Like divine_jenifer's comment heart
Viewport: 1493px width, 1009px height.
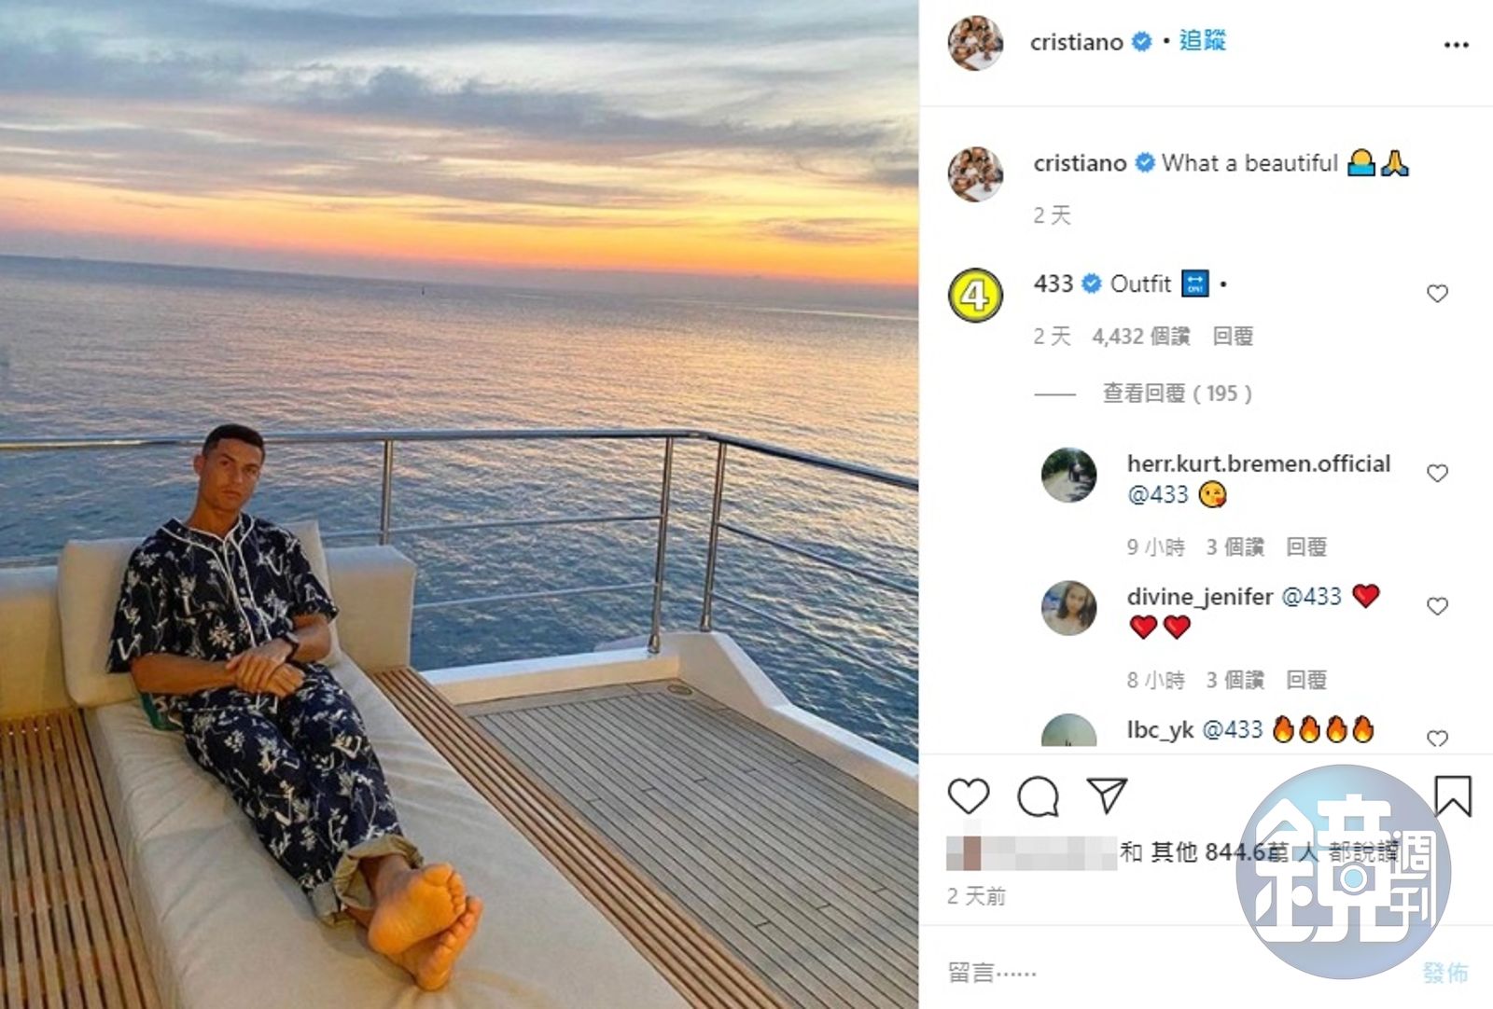1437,606
